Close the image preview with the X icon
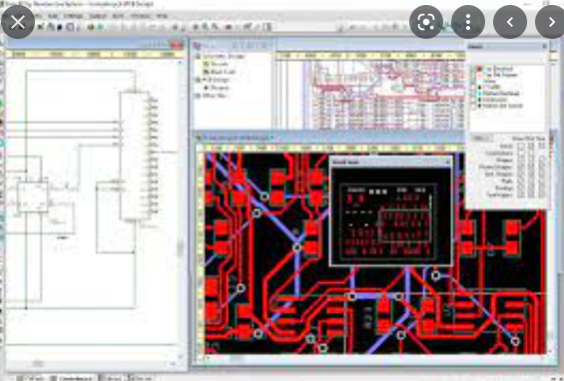564x381 pixels. pos(18,22)
